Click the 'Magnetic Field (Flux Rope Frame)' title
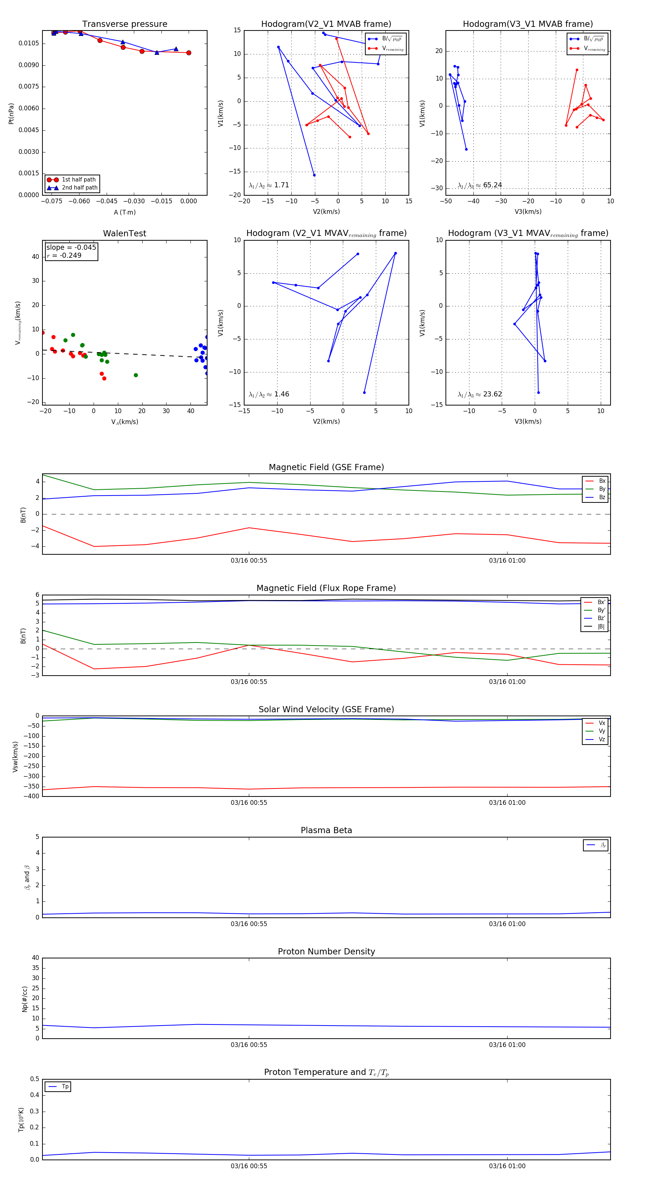The height and width of the screenshot is (1198, 653). point(326,588)
